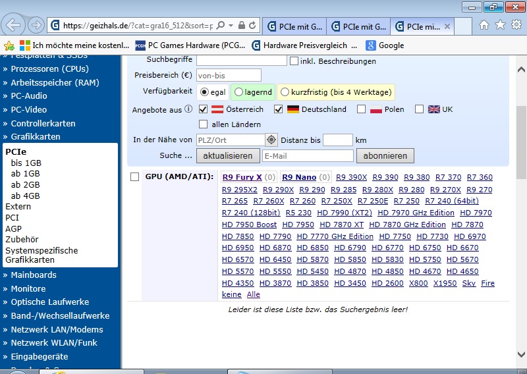Tick the GPU (AMD/ATI) row checkbox
The height and width of the screenshot is (374, 527).
pos(135,176)
